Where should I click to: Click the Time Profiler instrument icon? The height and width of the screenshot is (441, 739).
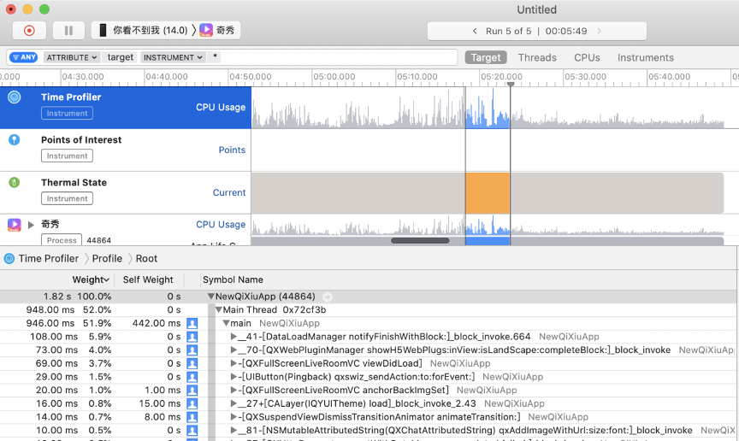(x=15, y=97)
